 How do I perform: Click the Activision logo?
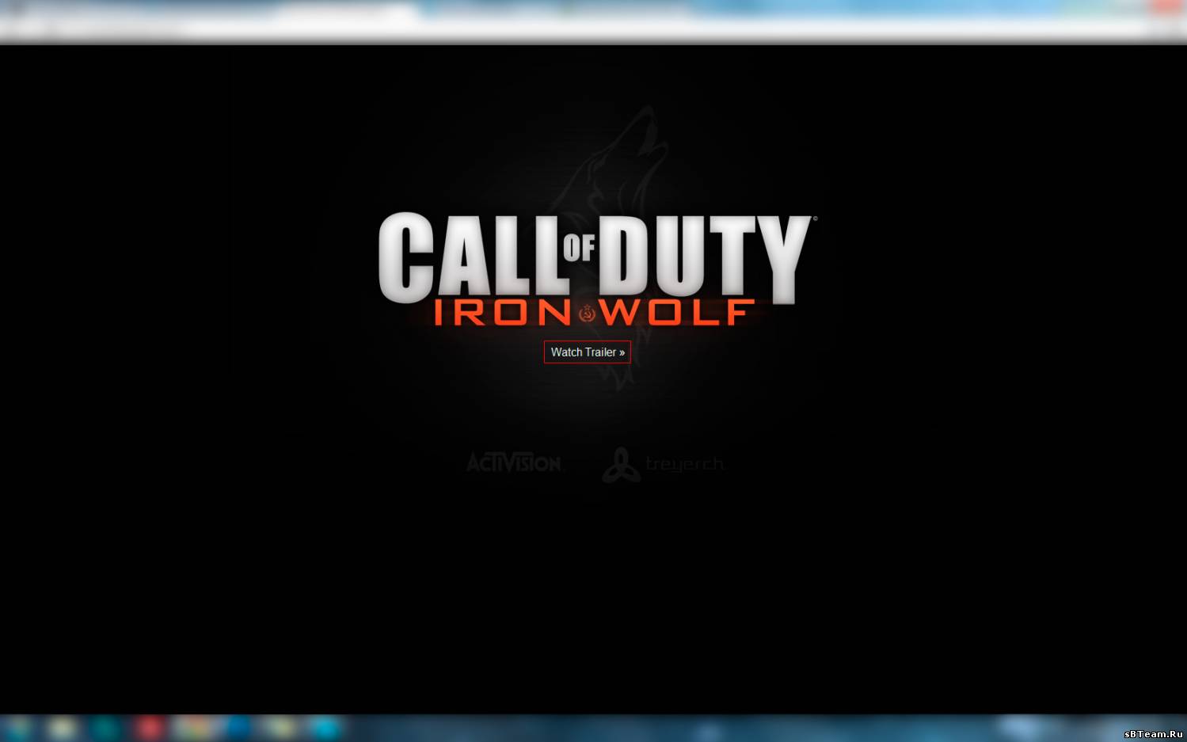(513, 462)
